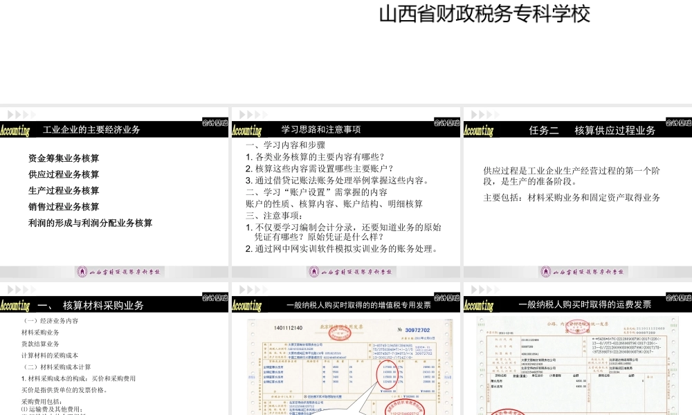Select the 利润的形成与利润分配业务核算 list item

pyautogui.click(x=91, y=223)
